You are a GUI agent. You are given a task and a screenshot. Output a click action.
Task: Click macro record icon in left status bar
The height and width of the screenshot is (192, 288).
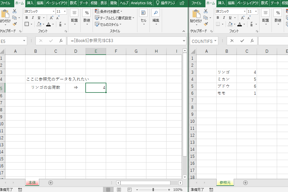click(x=20, y=189)
